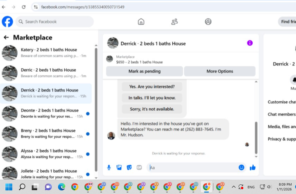This screenshot has width=296, height=194.
Task: Open Derric 2 beds 1 baths House conversation
Action: 46,73
